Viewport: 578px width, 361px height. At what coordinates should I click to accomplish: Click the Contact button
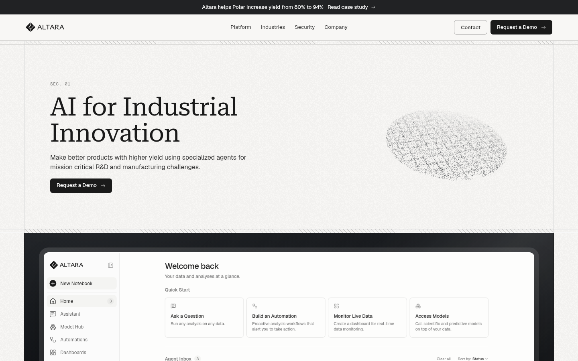click(470, 27)
